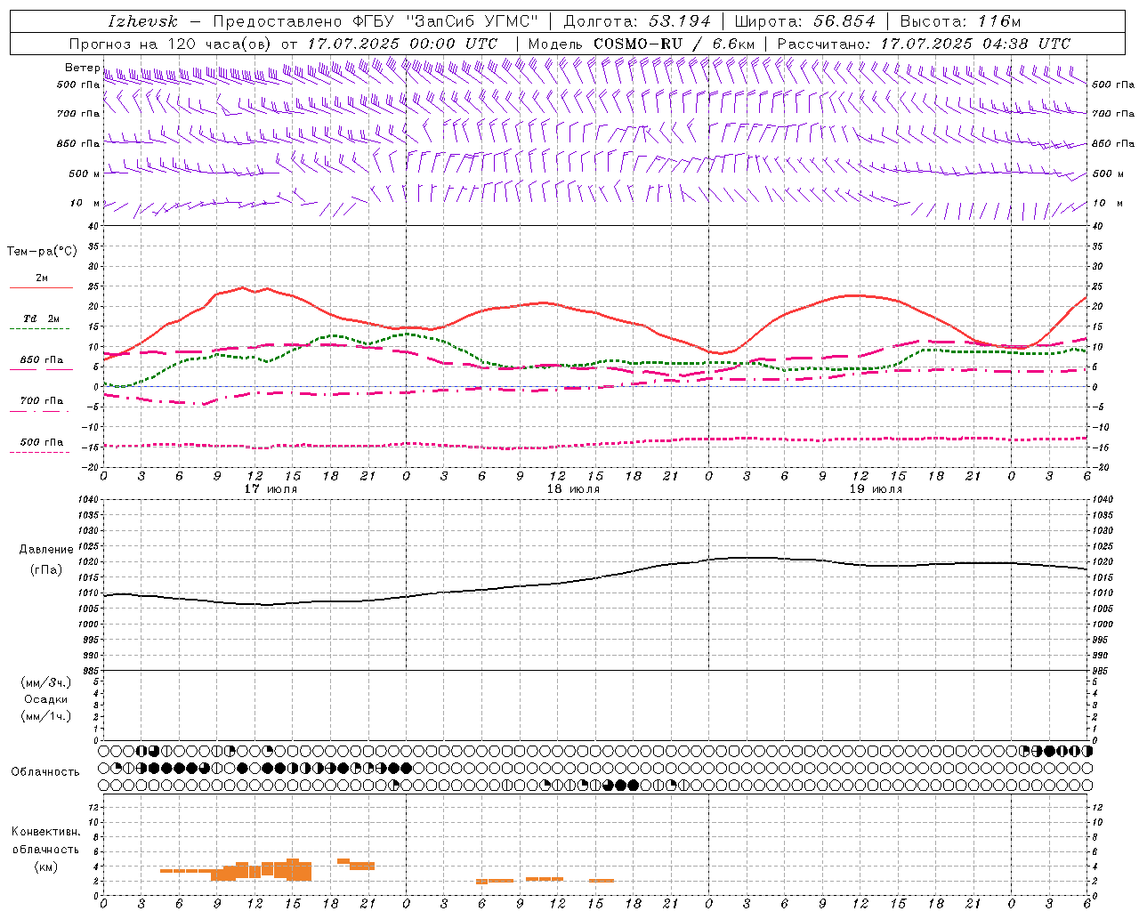1139x911 pixels.
Task: Click the Долгота: 53.194 value
Action: (637, 21)
